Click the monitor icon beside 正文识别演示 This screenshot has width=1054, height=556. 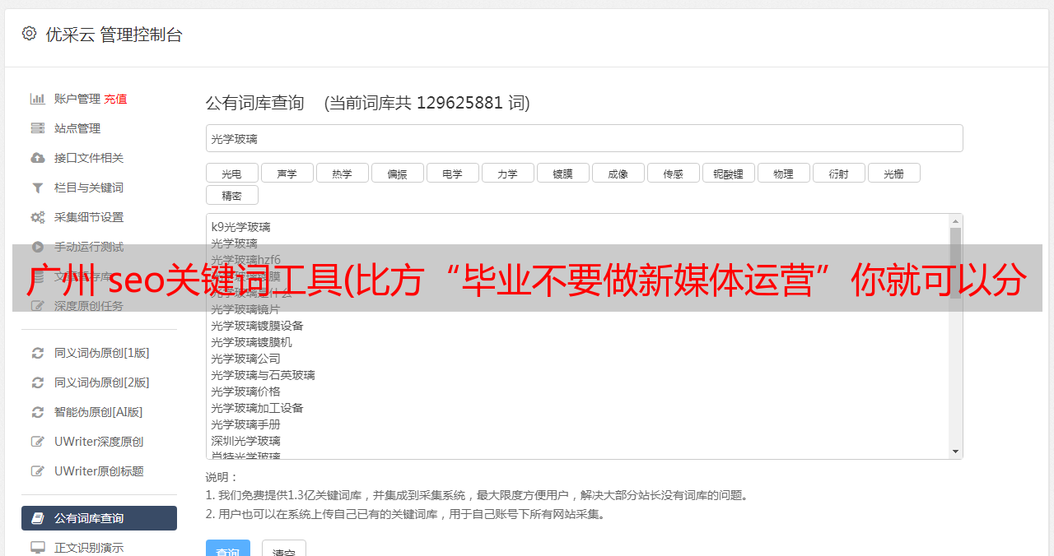pos(37,548)
